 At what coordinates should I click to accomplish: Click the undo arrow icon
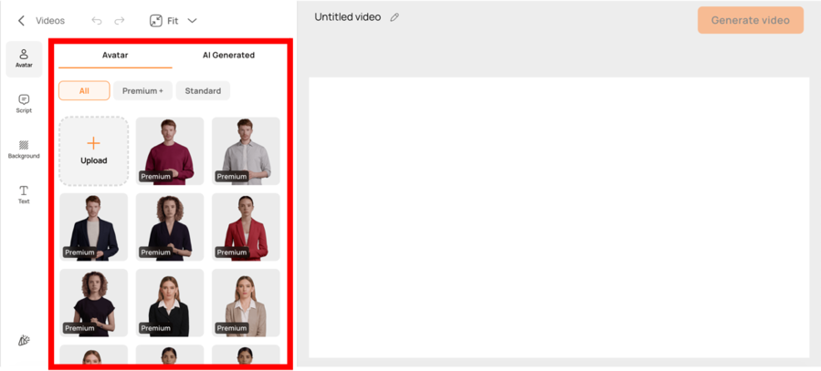[96, 21]
